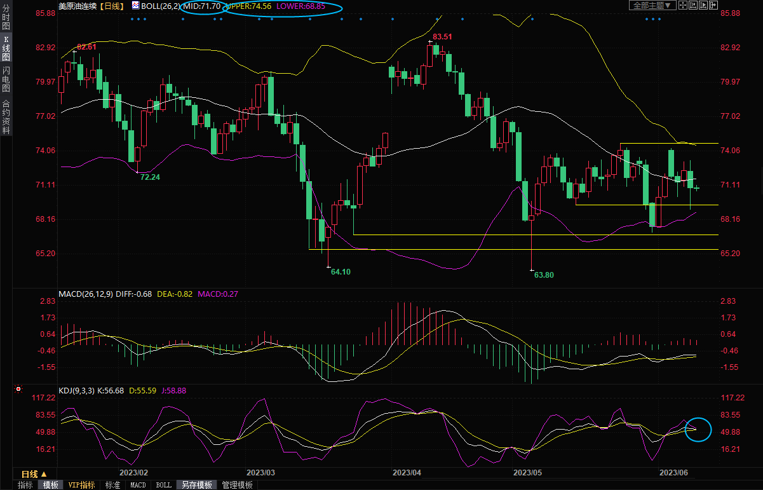Click the 管理模板 manage templates button
This screenshot has width=763, height=490.
point(237,485)
